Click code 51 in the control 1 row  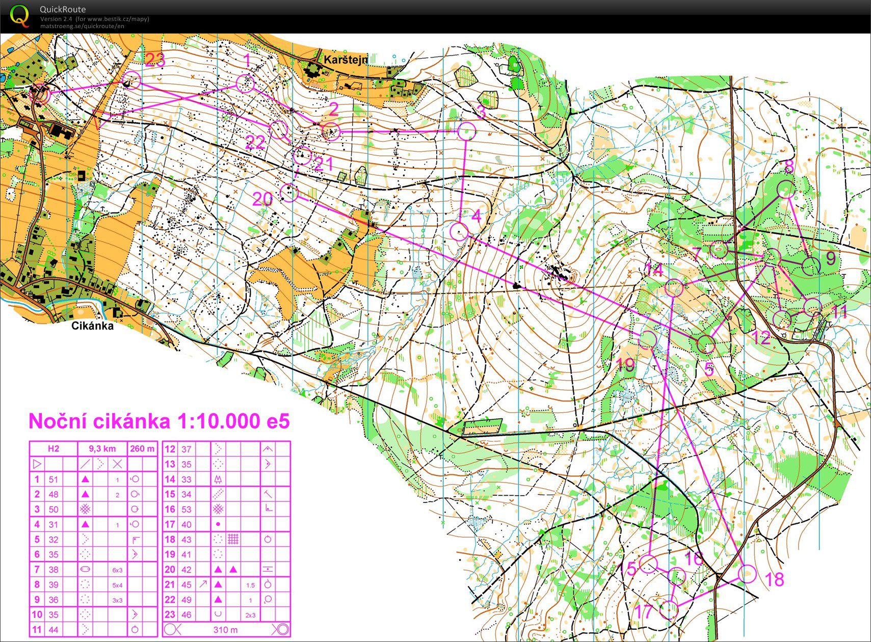point(54,479)
